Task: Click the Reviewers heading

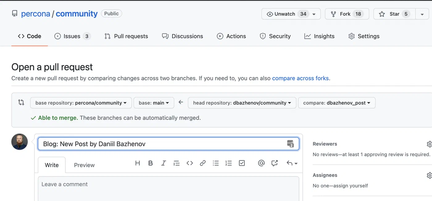Action: (x=325, y=144)
